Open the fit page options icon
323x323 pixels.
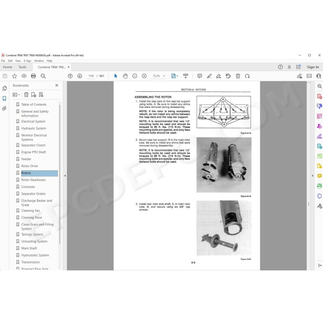(173, 76)
